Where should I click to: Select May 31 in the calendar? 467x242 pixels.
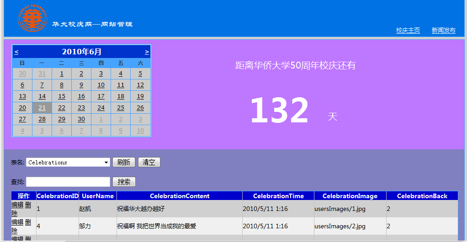click(x=42, y=74)
